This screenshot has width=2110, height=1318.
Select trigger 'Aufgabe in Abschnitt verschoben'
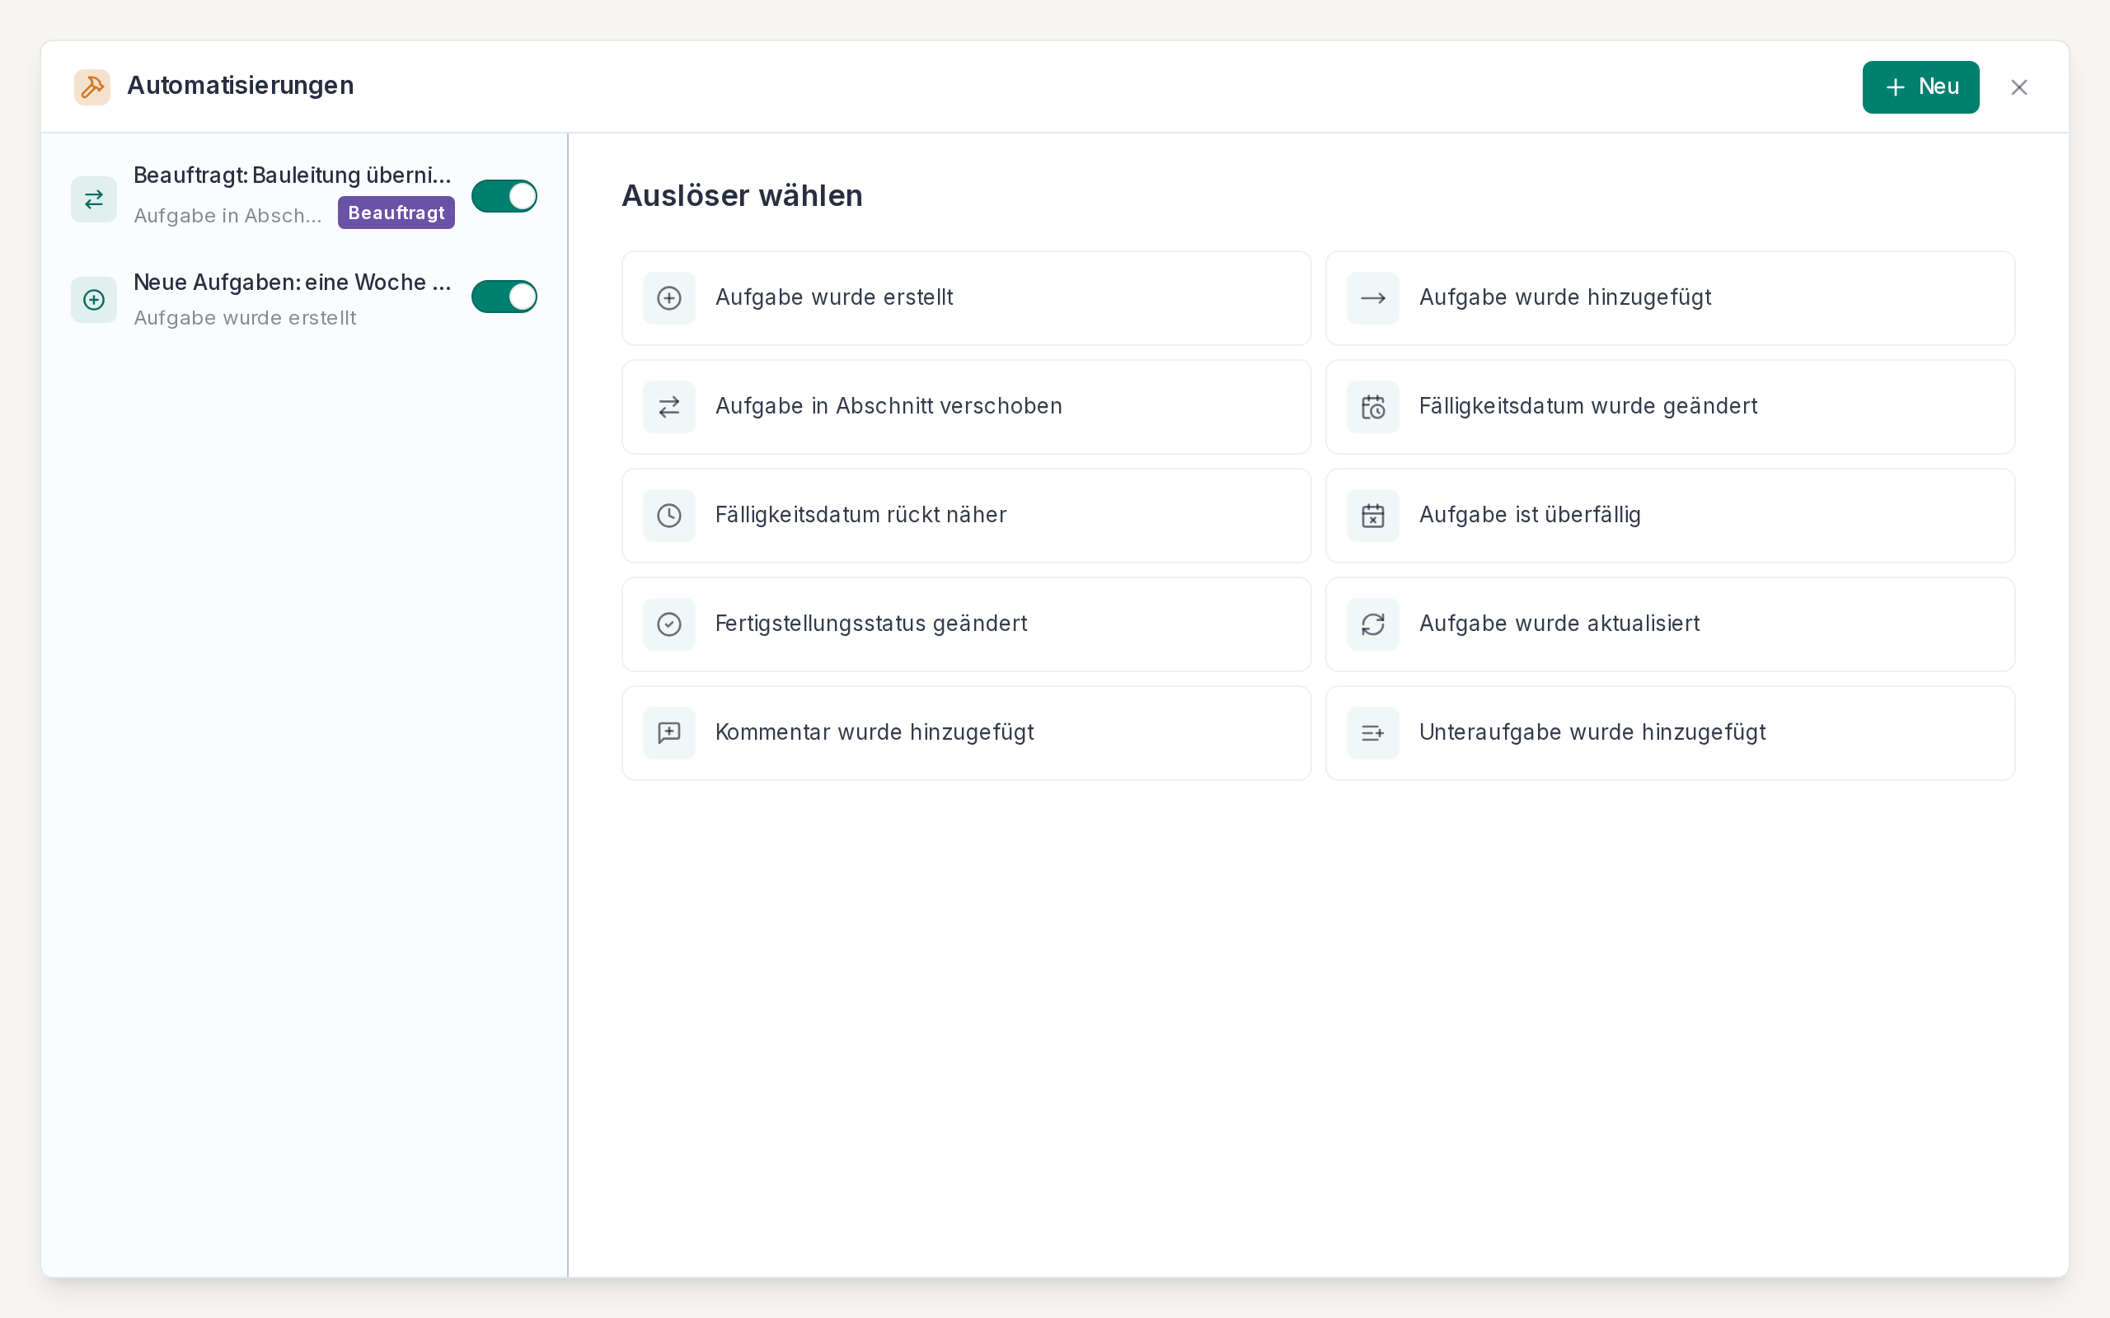[966, 407]
